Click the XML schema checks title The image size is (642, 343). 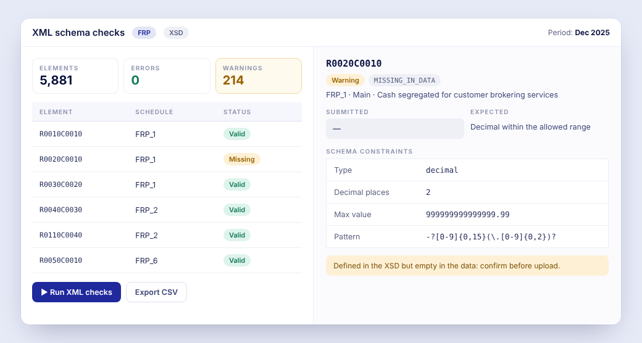coord(78,33)
